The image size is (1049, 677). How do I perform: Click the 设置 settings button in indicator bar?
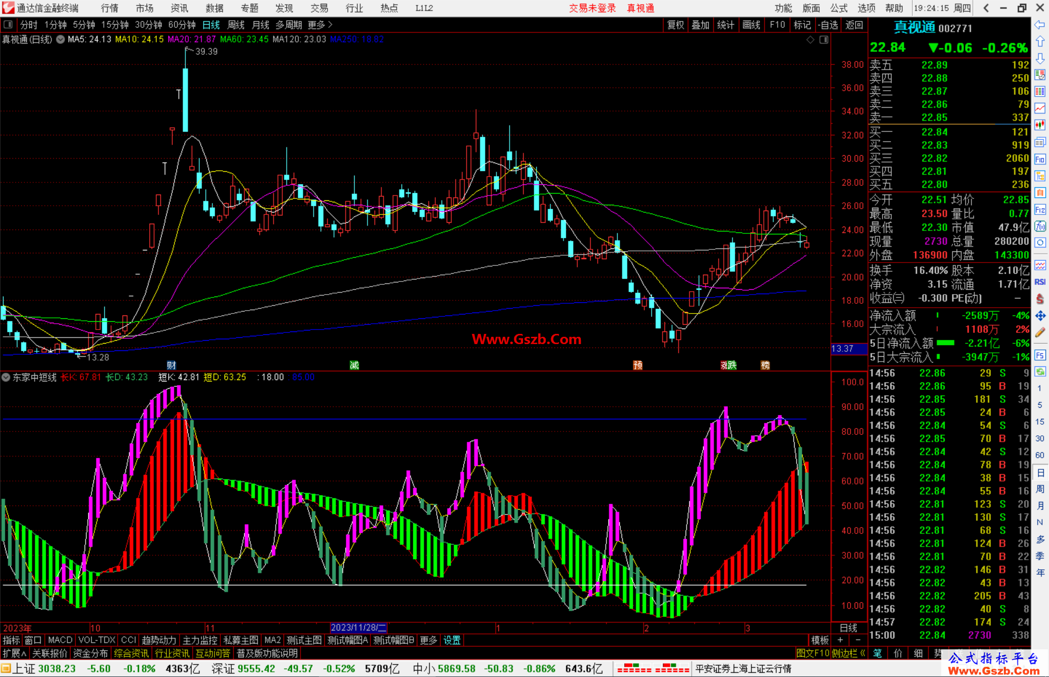pos(452,640)
